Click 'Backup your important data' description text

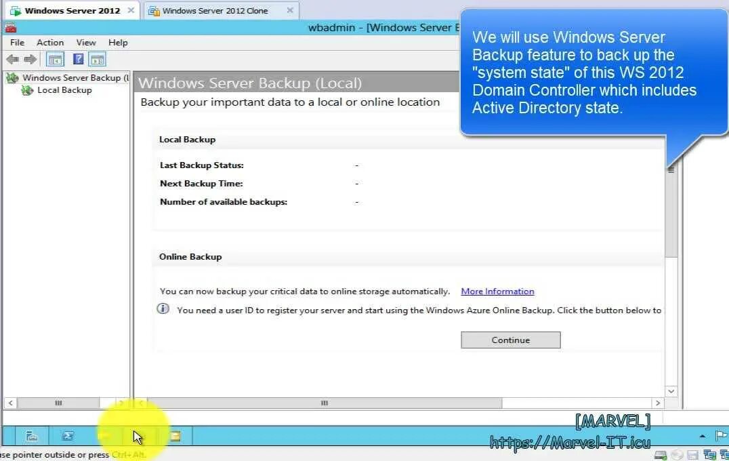point(290,102)
